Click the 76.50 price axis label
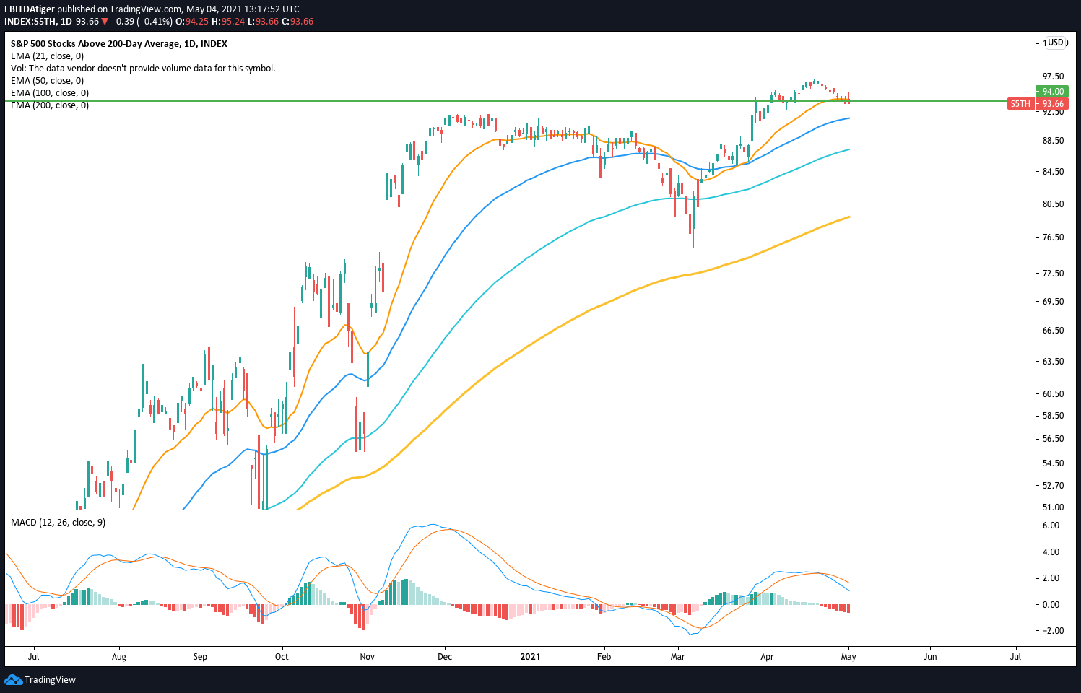1081x693 pixels. (1053, 237)
